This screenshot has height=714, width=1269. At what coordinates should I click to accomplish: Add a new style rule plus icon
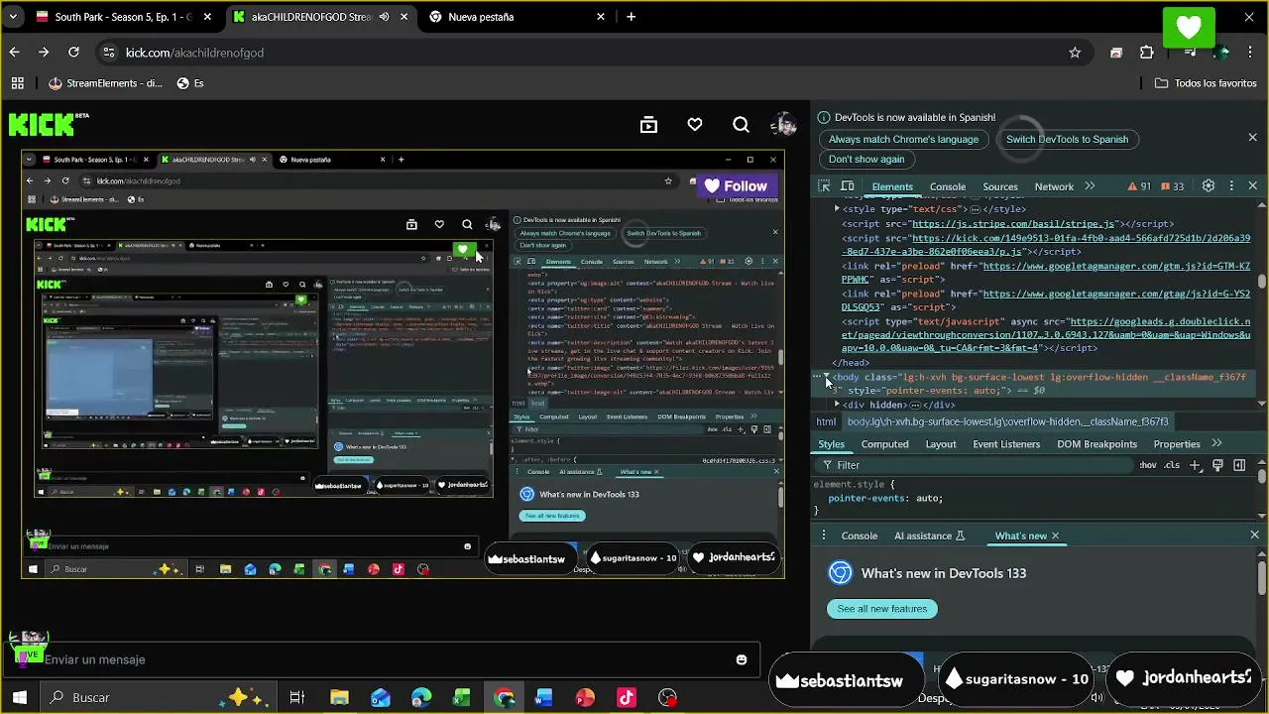click(x=1196, y=465)
